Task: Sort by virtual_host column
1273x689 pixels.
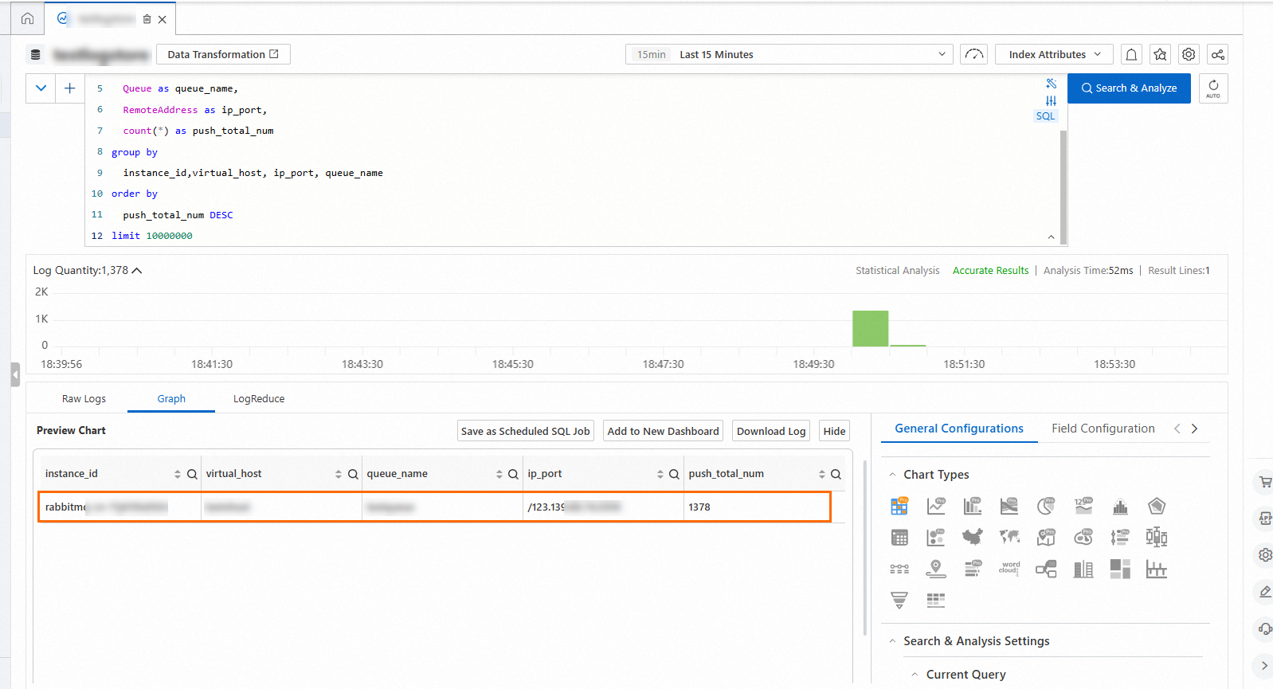Action: (339, 474)
